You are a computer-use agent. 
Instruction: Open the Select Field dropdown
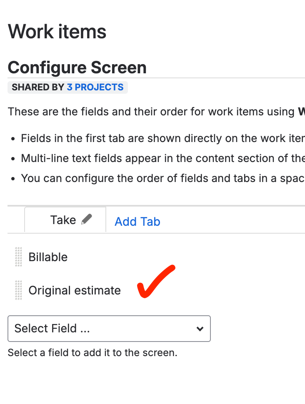(109, 329)
